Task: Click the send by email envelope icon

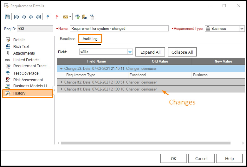Action: (66, 17)
